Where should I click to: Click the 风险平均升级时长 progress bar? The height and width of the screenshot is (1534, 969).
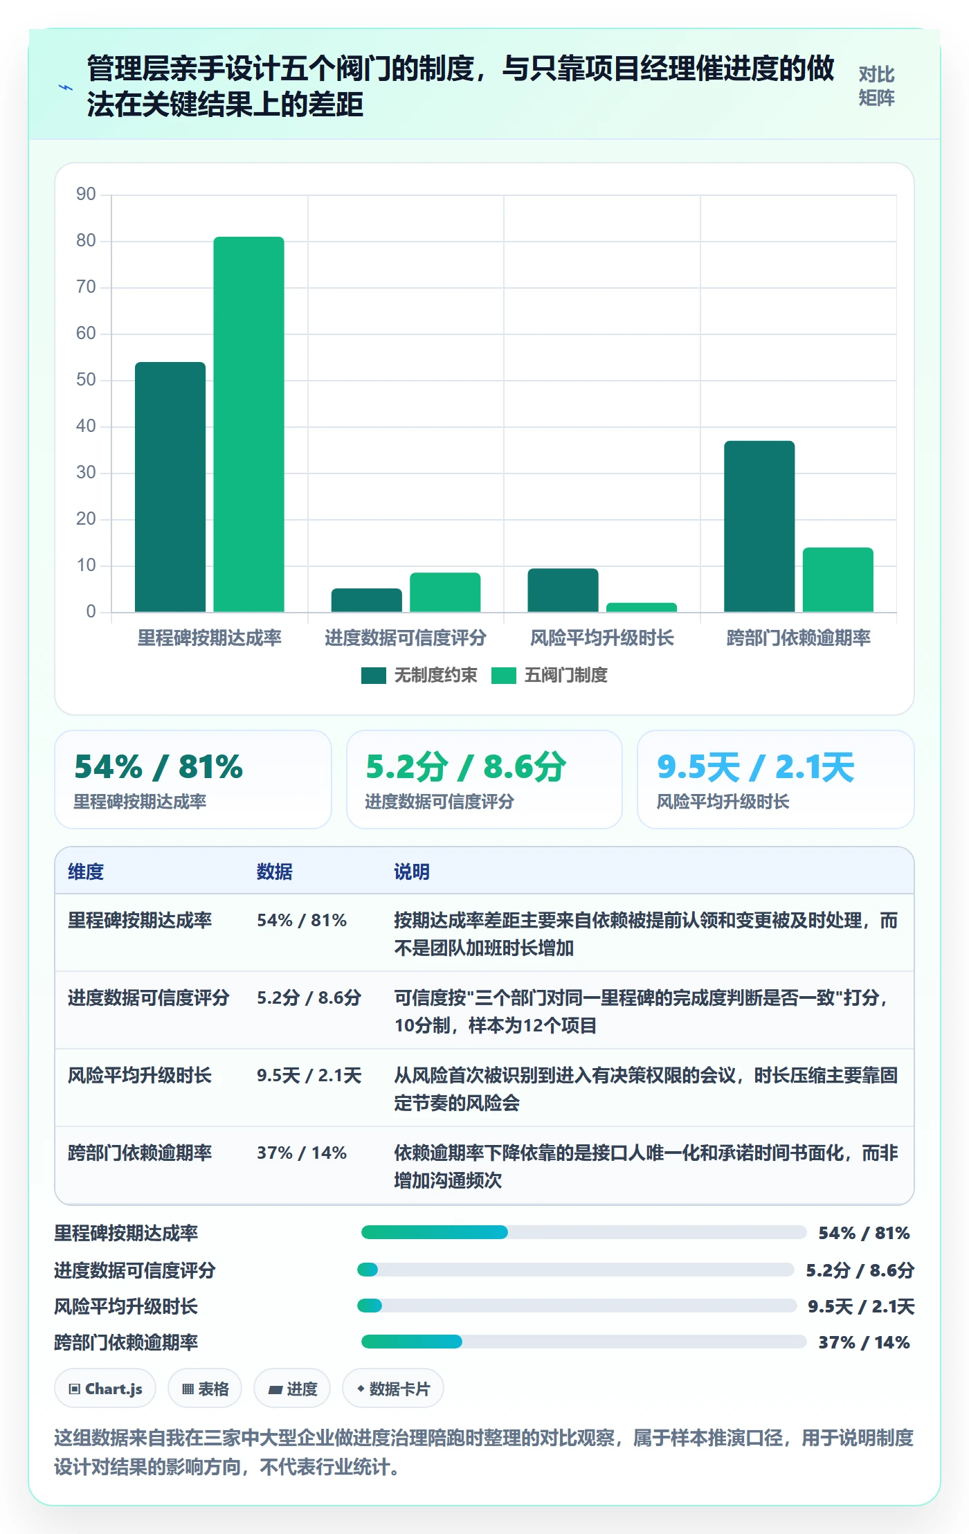[x=577, y=1306]
